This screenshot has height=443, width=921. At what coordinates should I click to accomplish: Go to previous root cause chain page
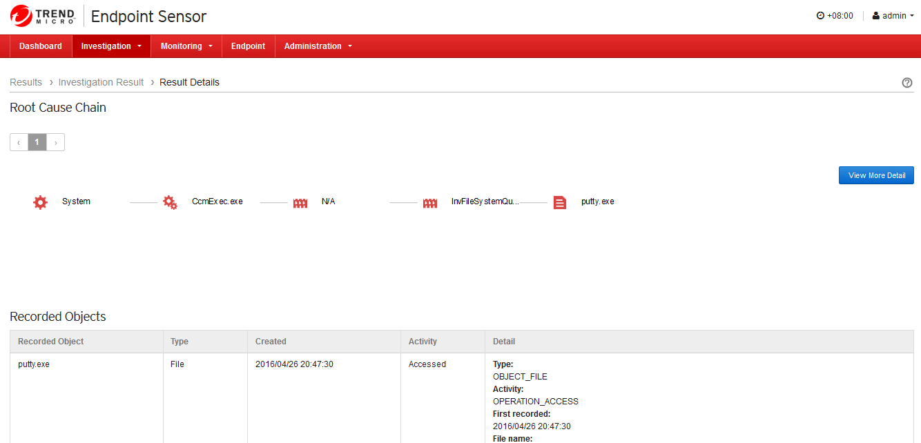click(19, 142)
